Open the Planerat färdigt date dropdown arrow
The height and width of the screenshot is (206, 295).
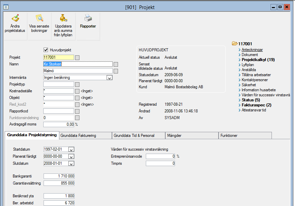tap(71, 156)
